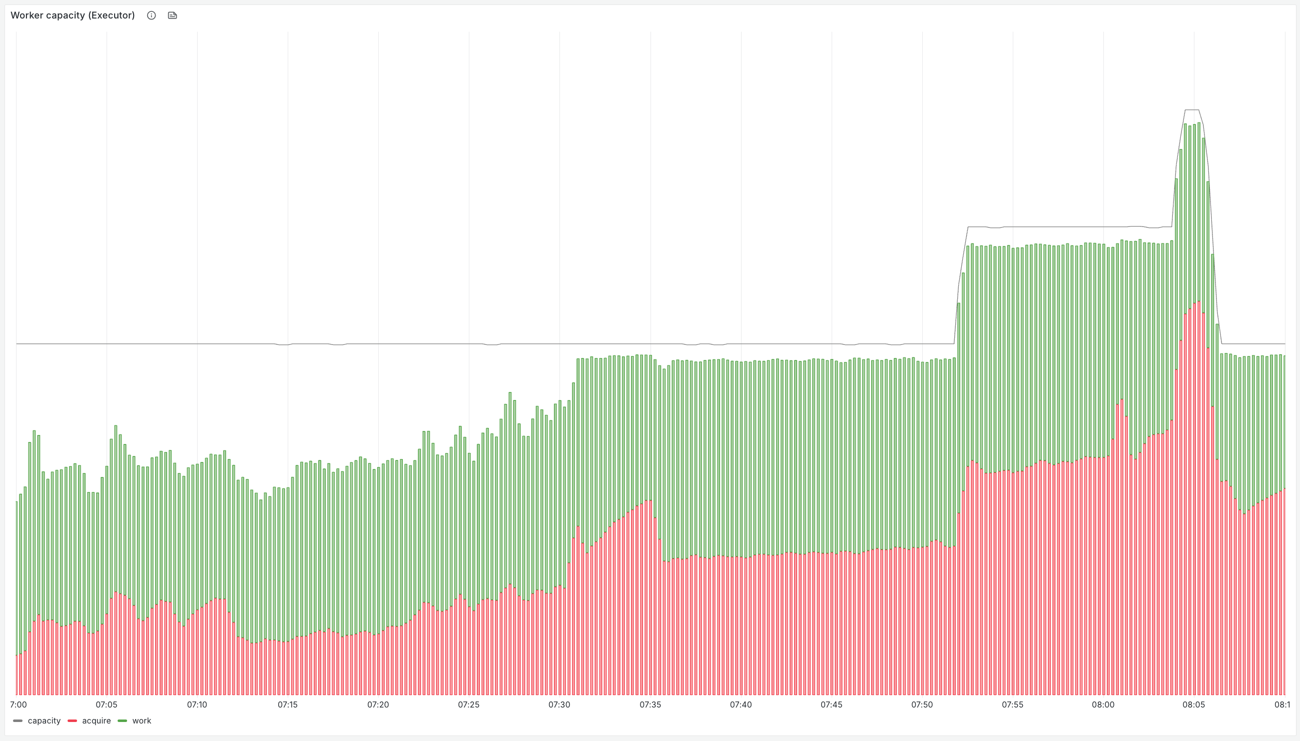Click the tallest green work bar at spike
This screenshot has height=741, width=1300.
pyautogui.click(x=1199, y=203)
